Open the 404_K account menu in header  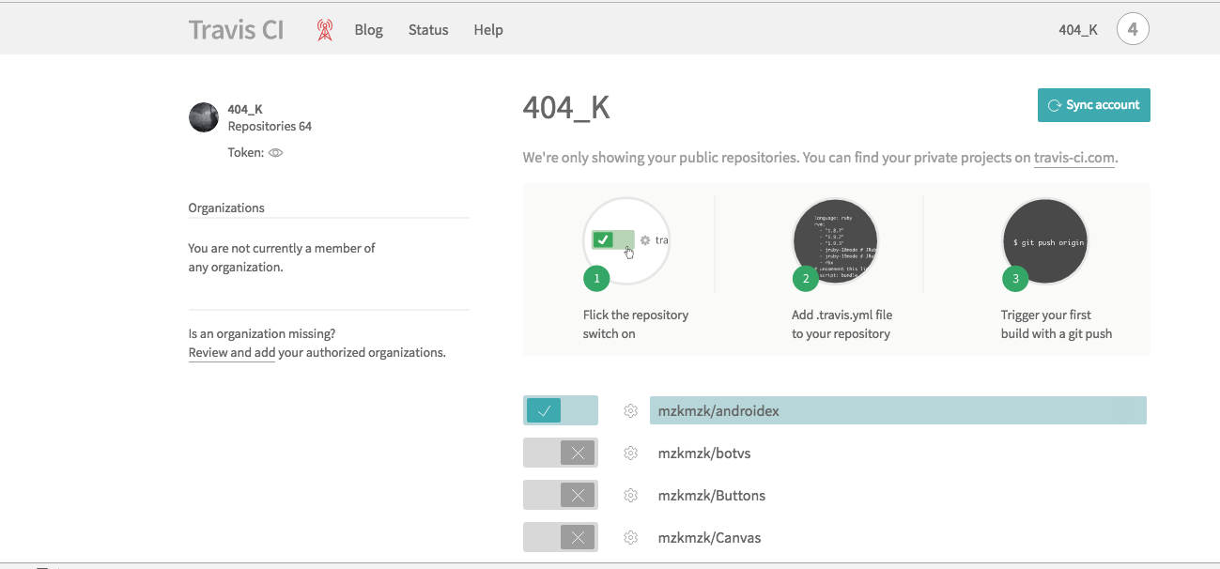(x=1078, y=30)
